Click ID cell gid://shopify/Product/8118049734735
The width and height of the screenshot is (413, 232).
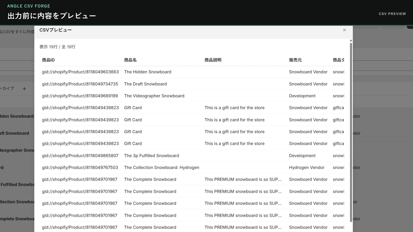(80, 84)
